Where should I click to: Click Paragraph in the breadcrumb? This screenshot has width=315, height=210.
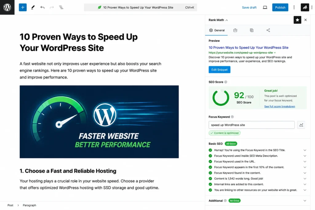click(29, 205)
